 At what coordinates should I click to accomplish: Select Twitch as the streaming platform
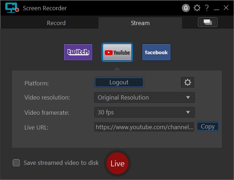tap(78, 52)
